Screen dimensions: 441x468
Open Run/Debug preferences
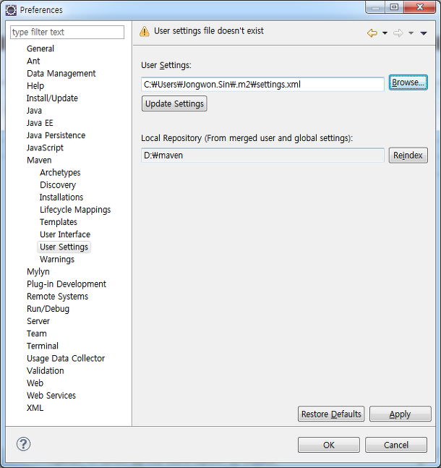[x=48, y=309]
